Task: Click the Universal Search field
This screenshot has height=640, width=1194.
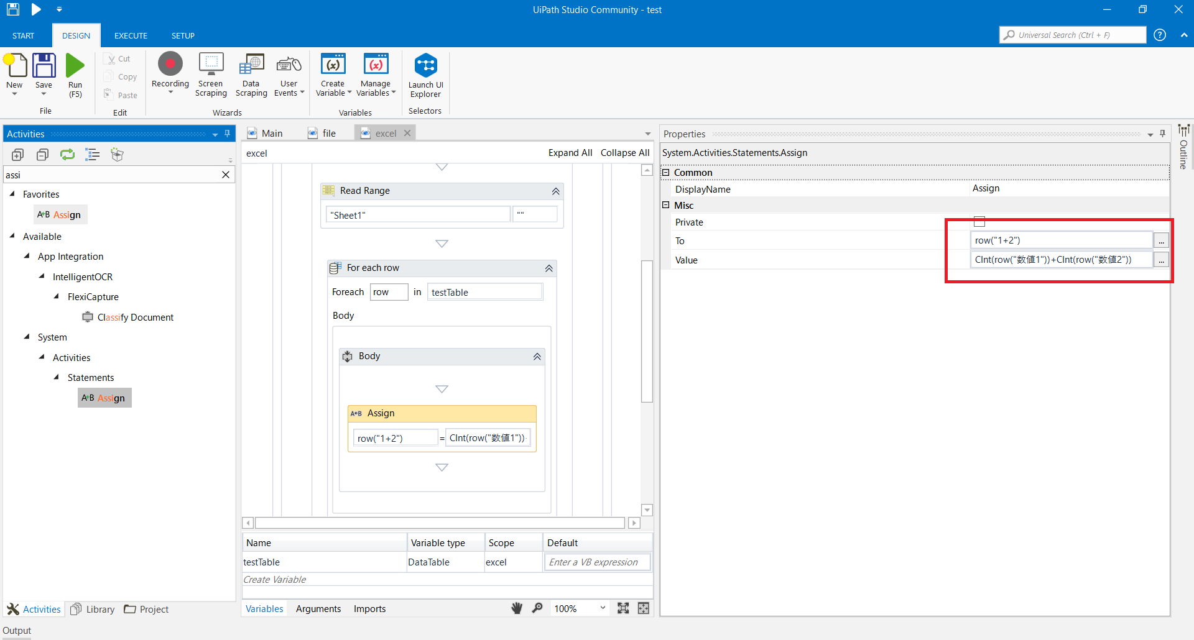Action: pyautogui.click(x=1073, y=35)
